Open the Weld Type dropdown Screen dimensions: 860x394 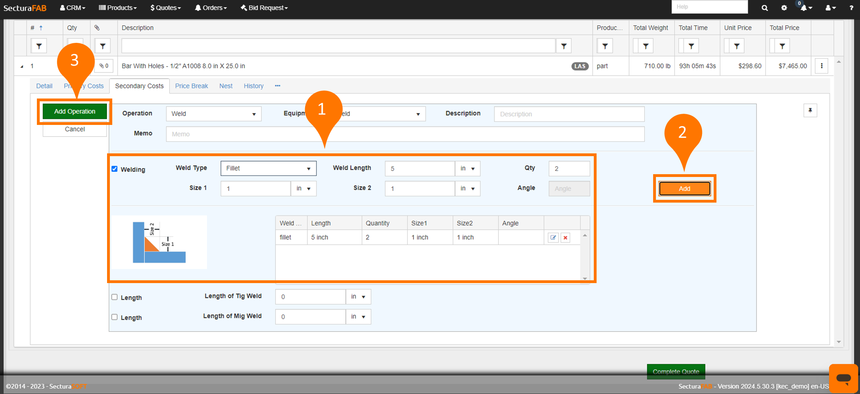268,169
